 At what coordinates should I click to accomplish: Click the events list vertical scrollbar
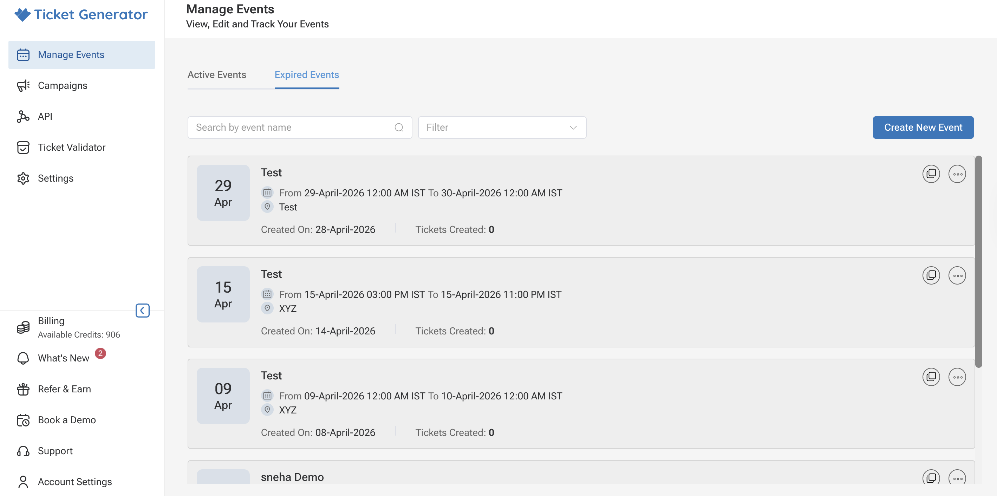coord(978,262)
